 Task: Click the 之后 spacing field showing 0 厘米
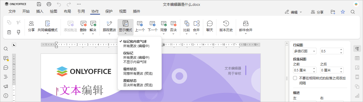329,70
